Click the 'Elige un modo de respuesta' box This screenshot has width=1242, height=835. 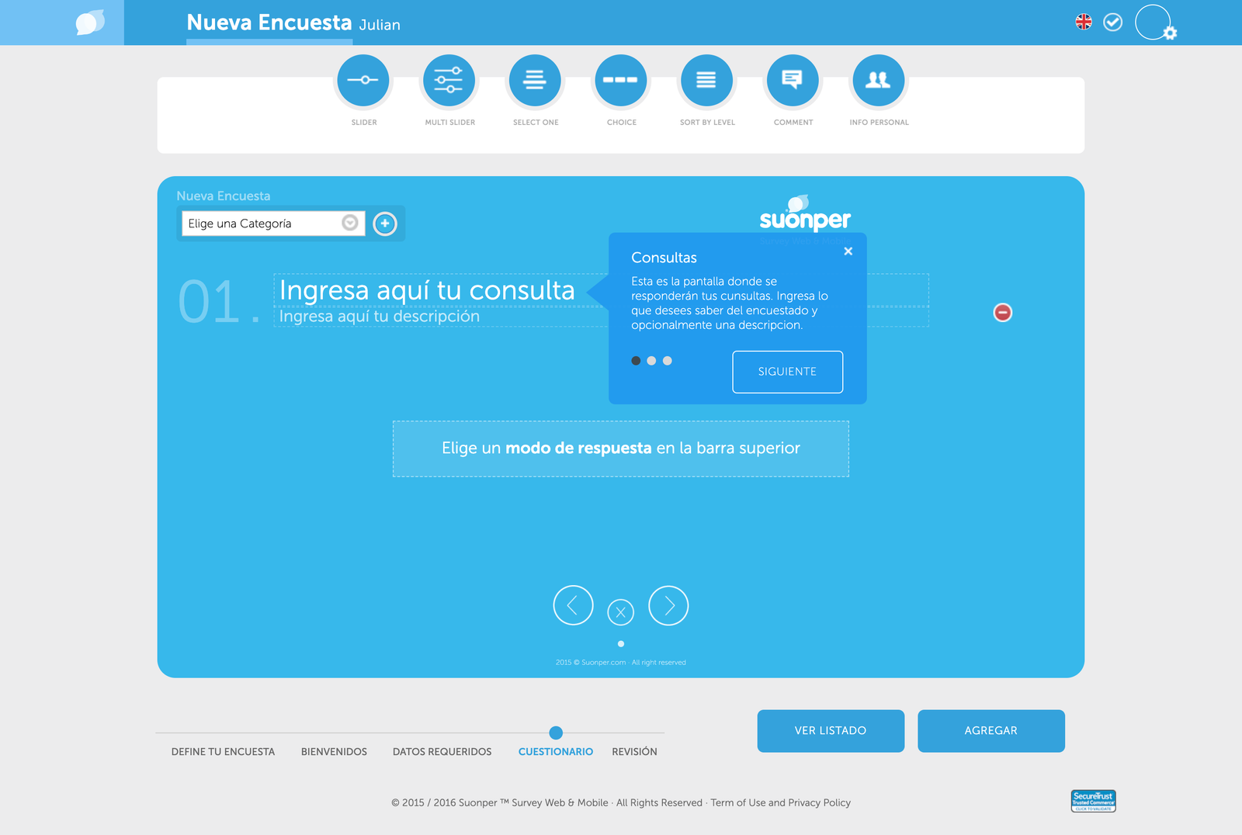point(621,449)
